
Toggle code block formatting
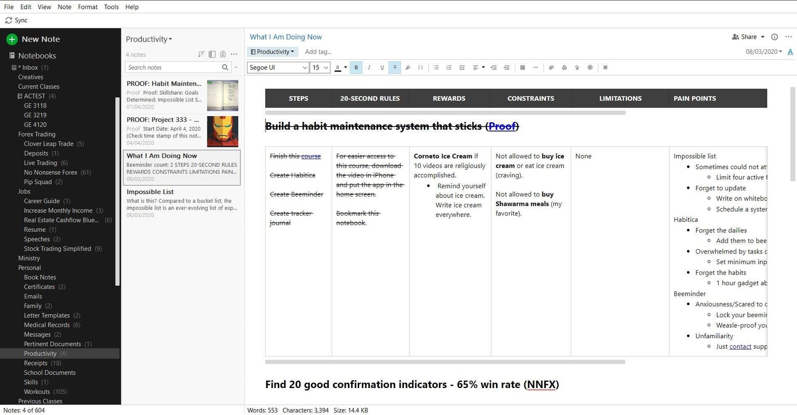click(x=420, y=67)
